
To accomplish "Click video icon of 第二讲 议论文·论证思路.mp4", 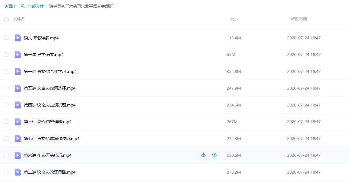I will pos(18,172).
